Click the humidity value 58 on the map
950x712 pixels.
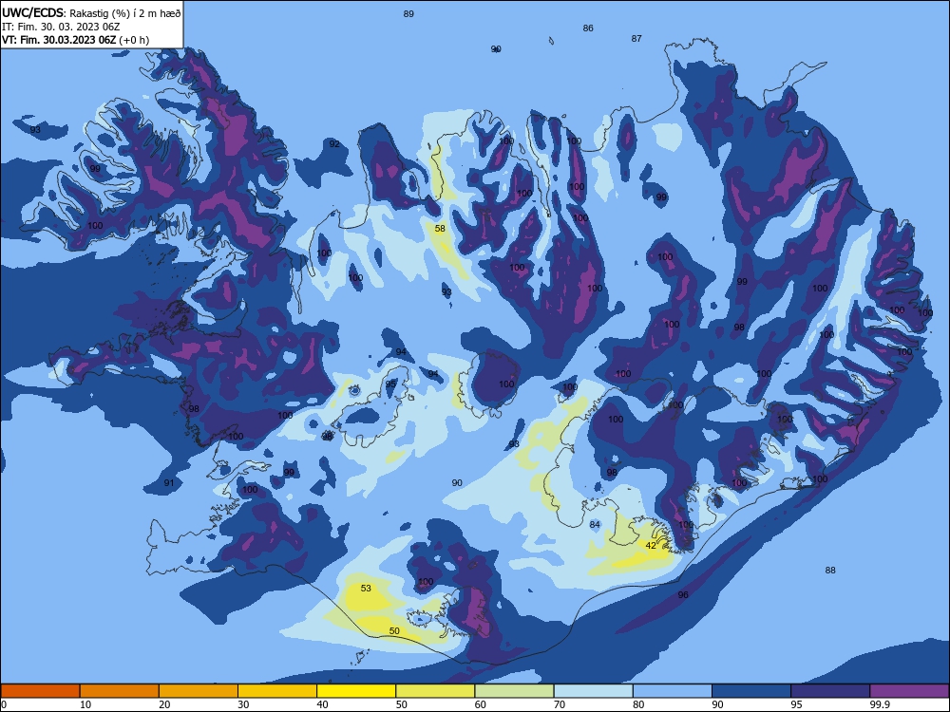[440, 228]
